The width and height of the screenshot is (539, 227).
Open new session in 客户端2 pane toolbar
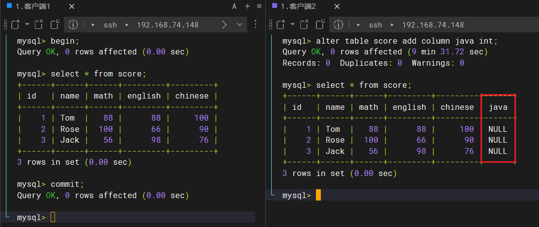coord(281,25)
